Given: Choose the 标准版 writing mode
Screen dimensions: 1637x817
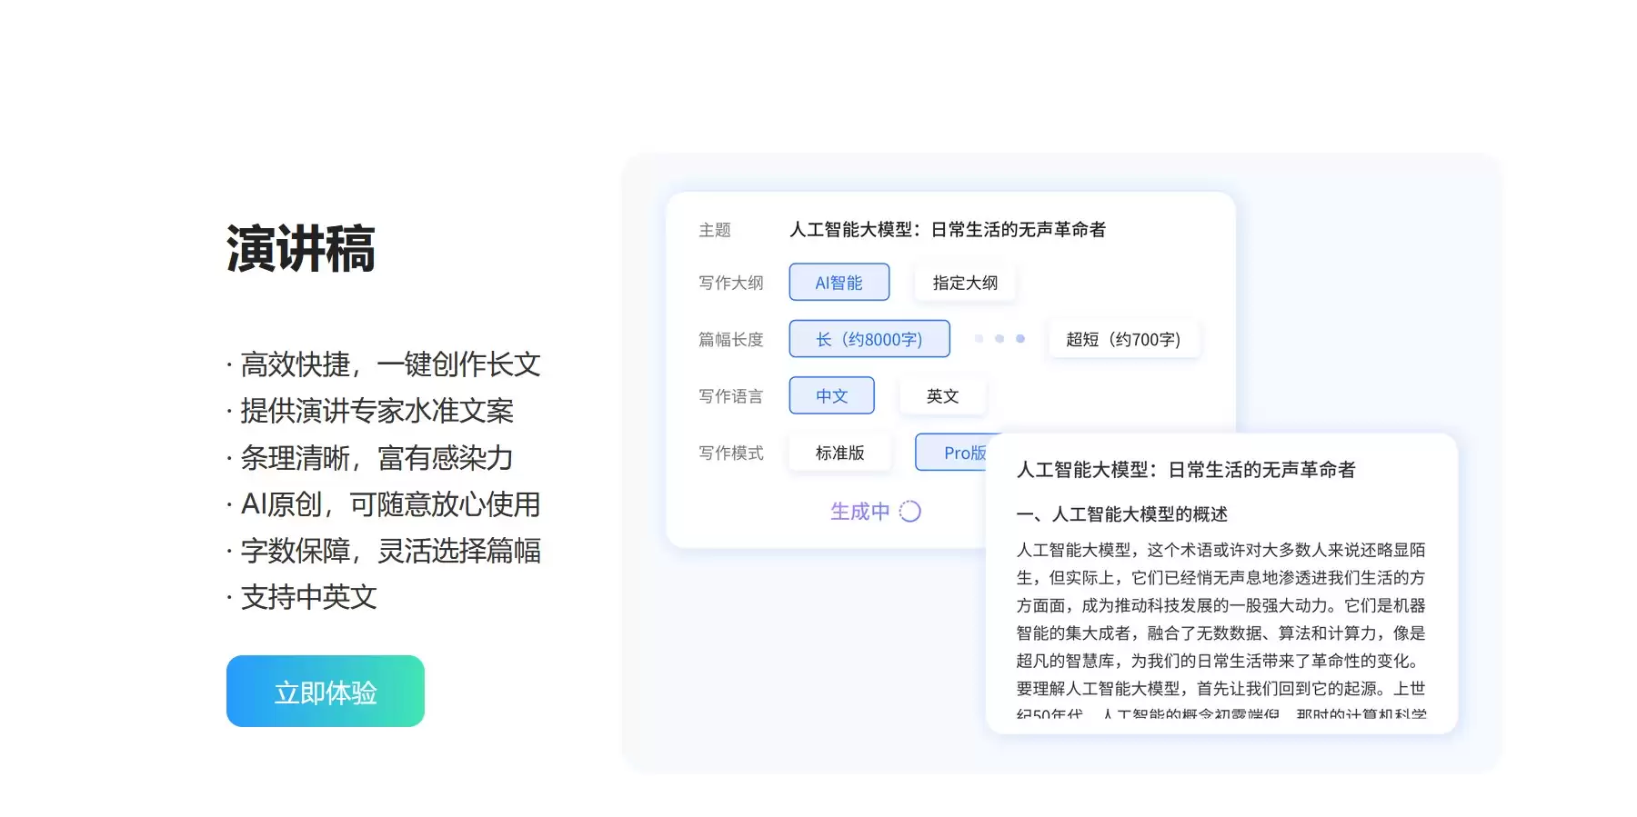Looking at the screenshot, I should [839, 453].
